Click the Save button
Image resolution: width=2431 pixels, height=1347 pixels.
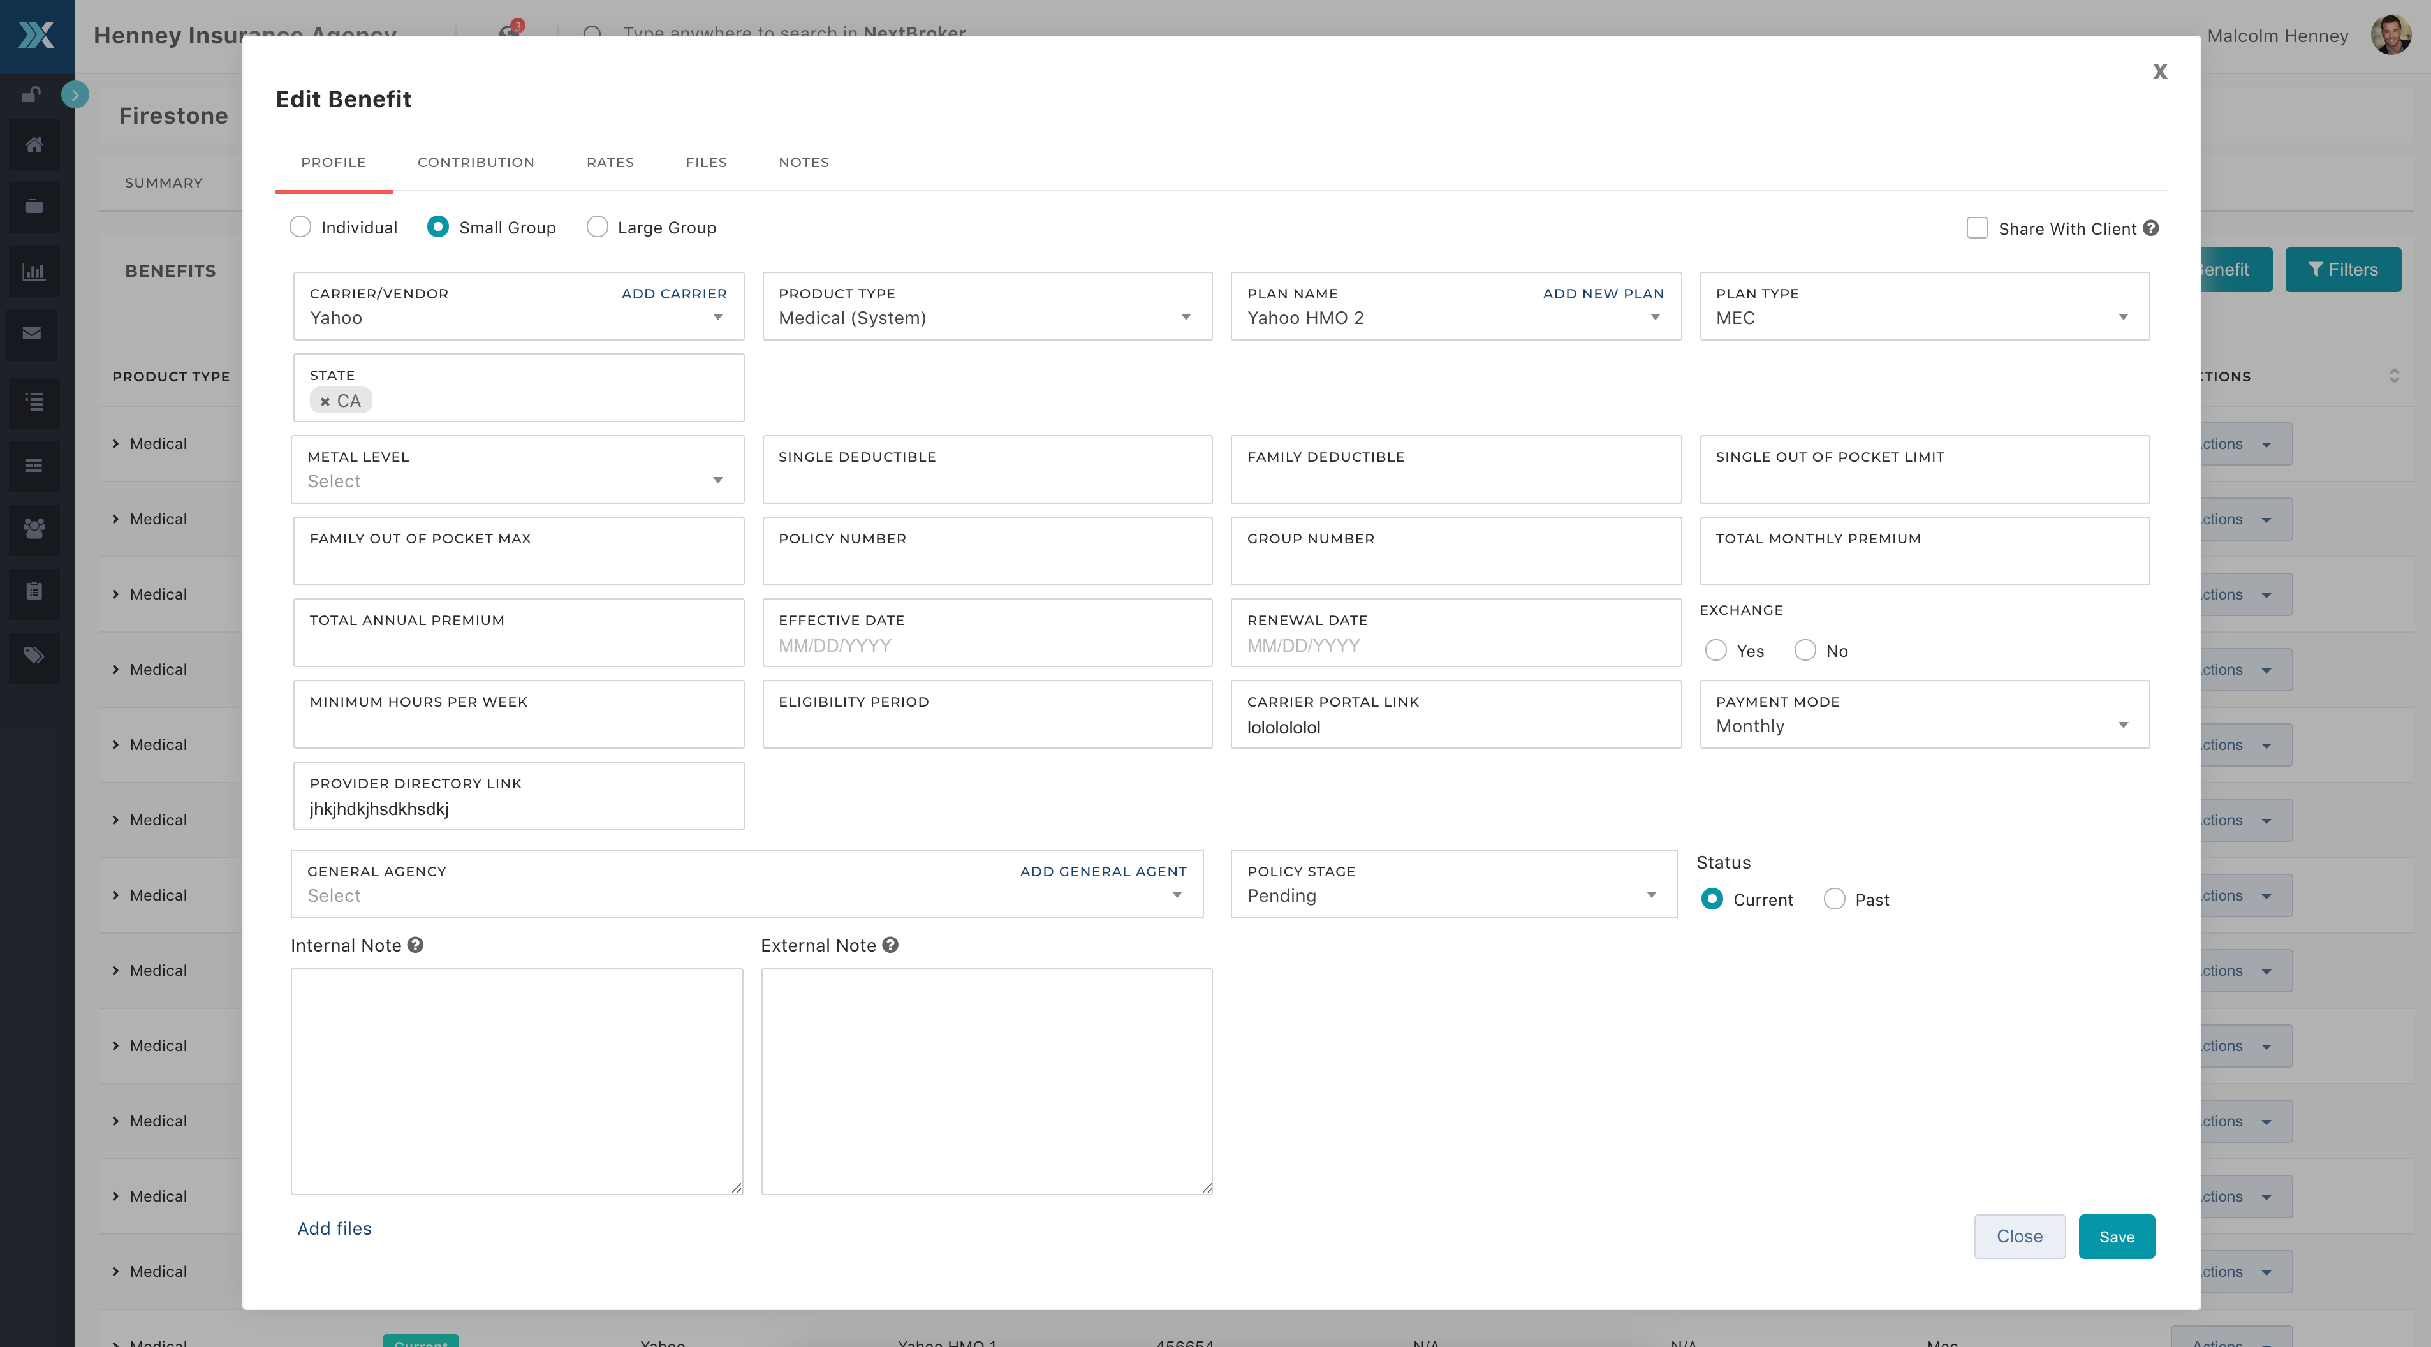click(x=2116, y=1237)
